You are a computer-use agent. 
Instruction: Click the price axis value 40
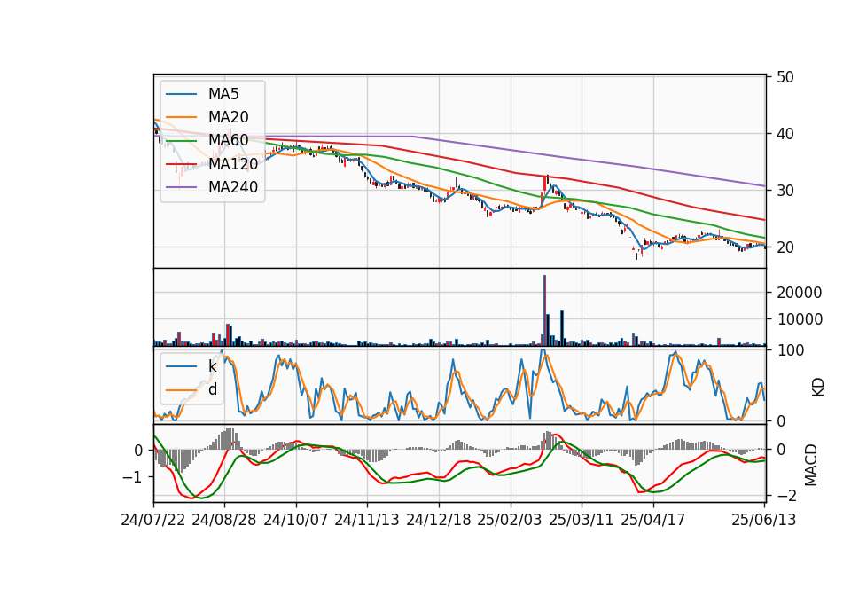pyautogui.click(x=785, y=134)
